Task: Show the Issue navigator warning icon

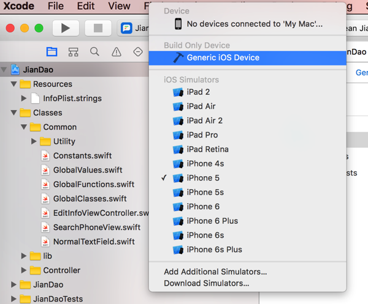Action: click(x=116, y=51)
